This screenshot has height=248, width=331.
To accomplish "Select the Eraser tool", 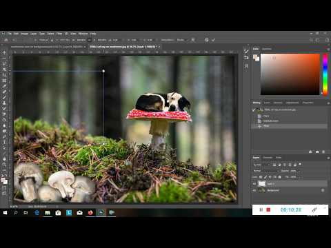I will click(x=4, y=114).
